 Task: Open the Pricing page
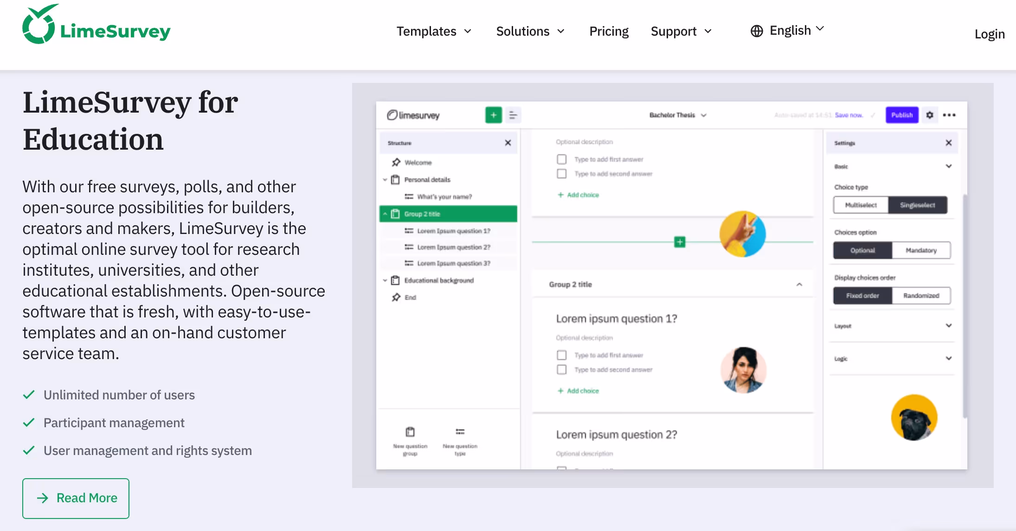pos(609,31)
